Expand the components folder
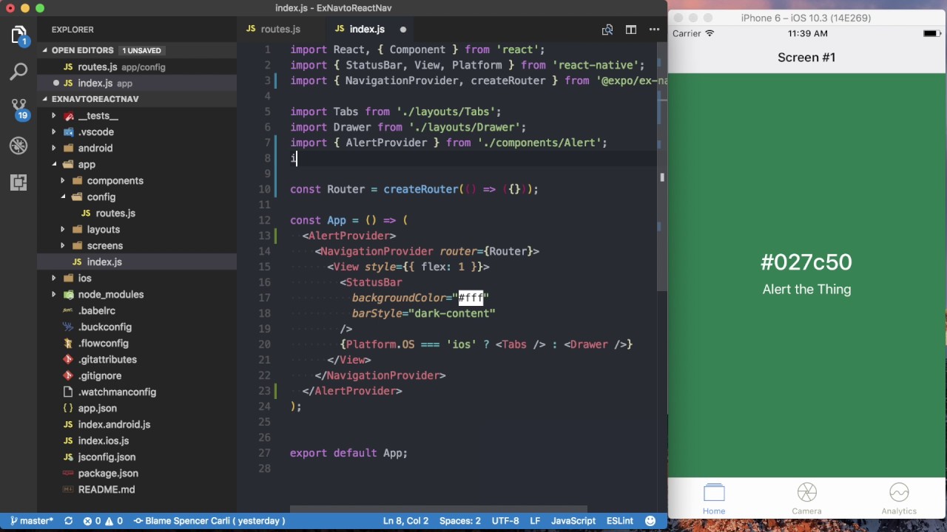Screen dimensions: 947x532 tap(115, 181)
